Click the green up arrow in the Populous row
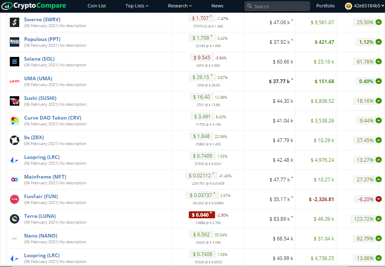The height and width of the screenshot is (267, 385). pos(378,42)
